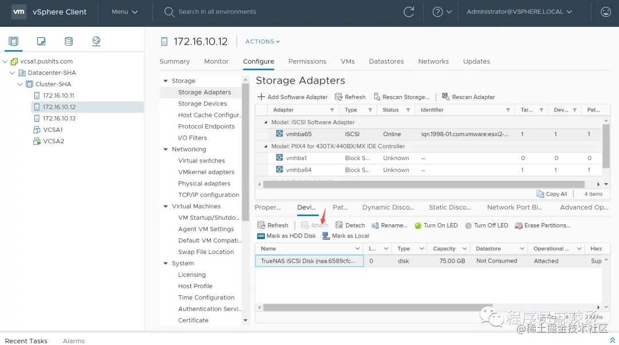Collapse the Networking settings section
This screenshot has height=345, width=619.
click(x=166, y=149)
